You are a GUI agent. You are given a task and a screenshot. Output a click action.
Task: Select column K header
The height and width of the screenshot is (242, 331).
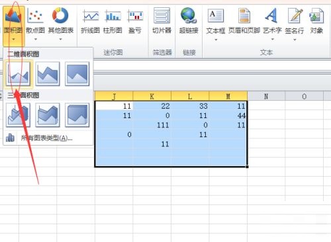coord(152,96)
